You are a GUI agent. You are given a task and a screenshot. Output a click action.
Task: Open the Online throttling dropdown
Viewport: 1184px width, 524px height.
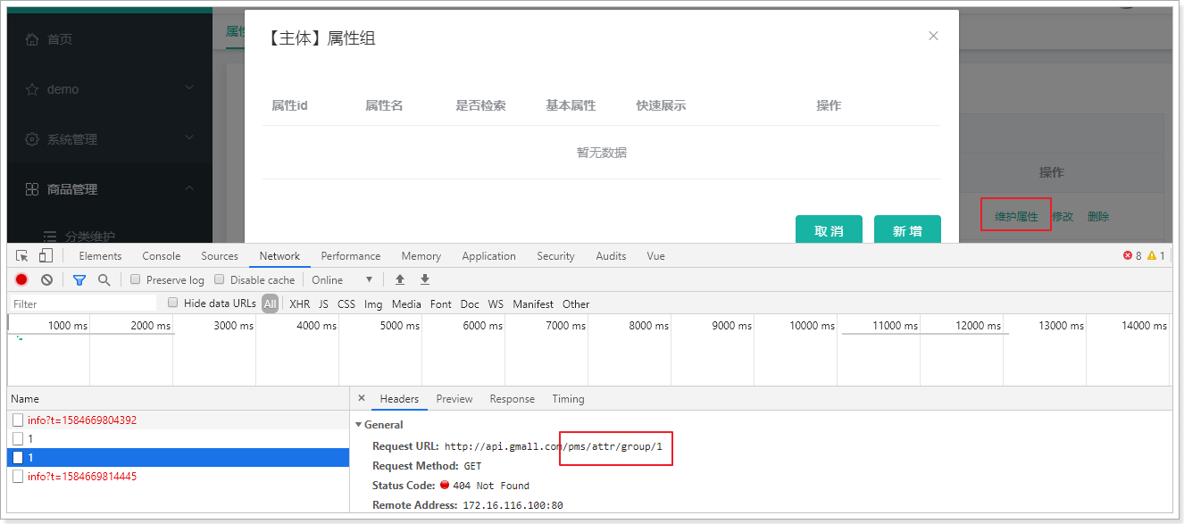pos(342,279)
